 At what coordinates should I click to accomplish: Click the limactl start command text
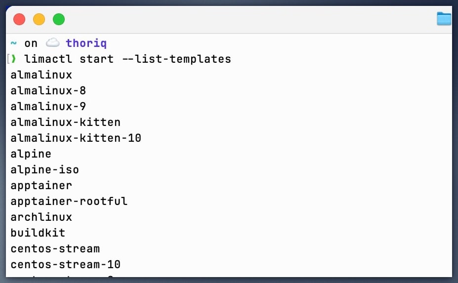(69, 59)
